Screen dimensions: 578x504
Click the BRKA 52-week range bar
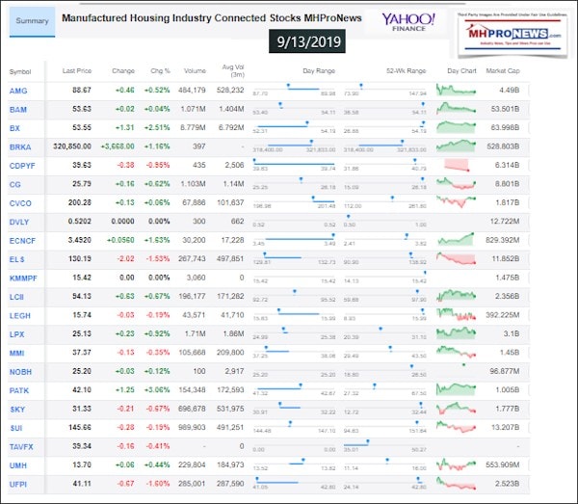[384, 146]
